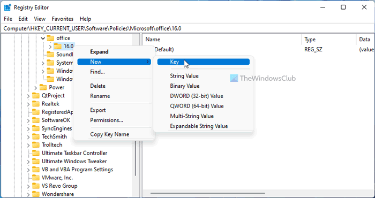Choose Export in the context menu

point(114,110)
